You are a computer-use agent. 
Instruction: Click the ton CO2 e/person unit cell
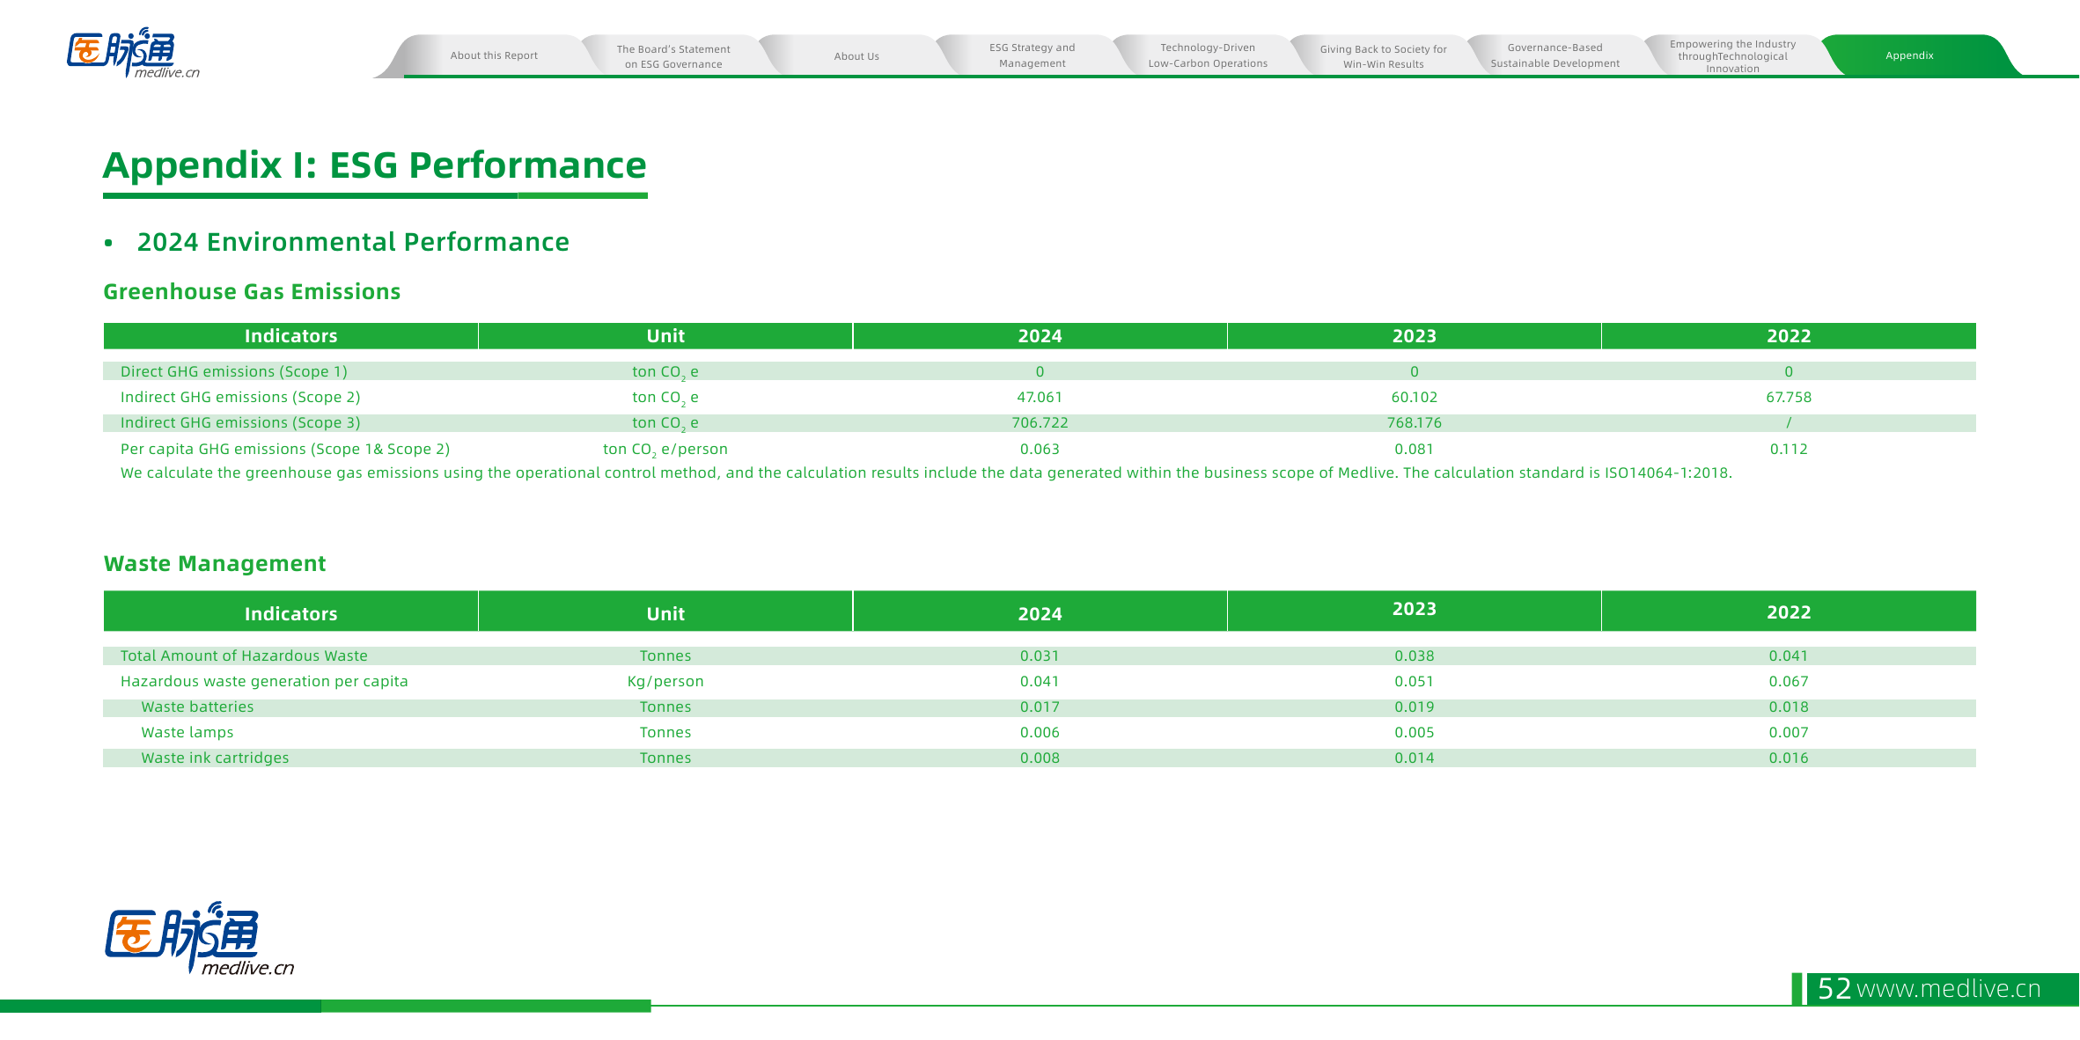point(665,450)
